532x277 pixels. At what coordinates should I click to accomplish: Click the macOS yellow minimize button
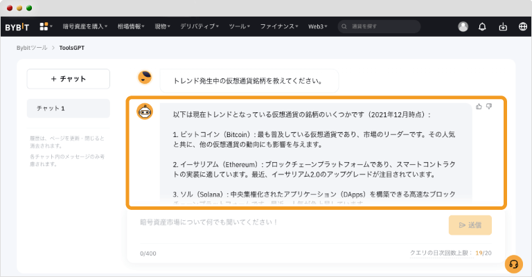pyautogui.click(x=19, y=8)
